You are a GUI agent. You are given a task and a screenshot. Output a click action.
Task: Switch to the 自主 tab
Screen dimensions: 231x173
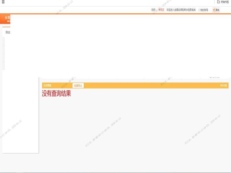(8, 32)
